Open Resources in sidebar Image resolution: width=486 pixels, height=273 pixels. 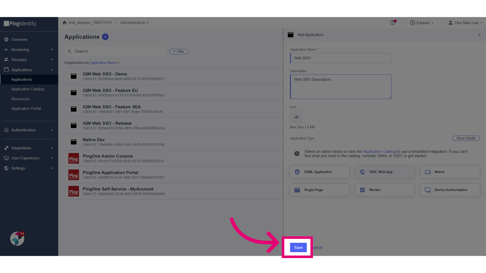tap(21, 99)
